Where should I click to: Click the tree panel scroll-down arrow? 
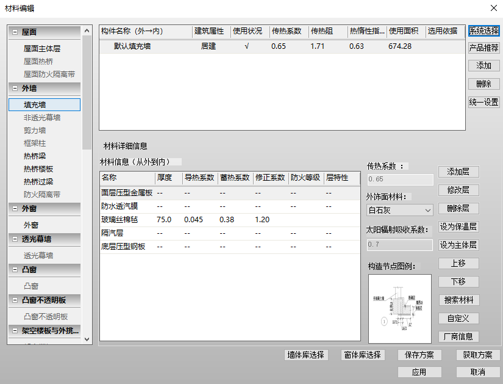(x=87, y=339)
